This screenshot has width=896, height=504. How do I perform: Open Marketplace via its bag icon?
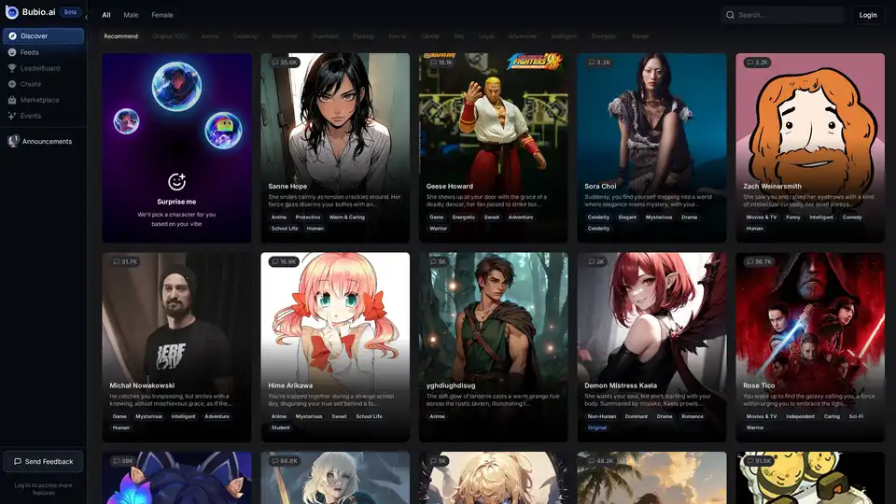(12, 100)
